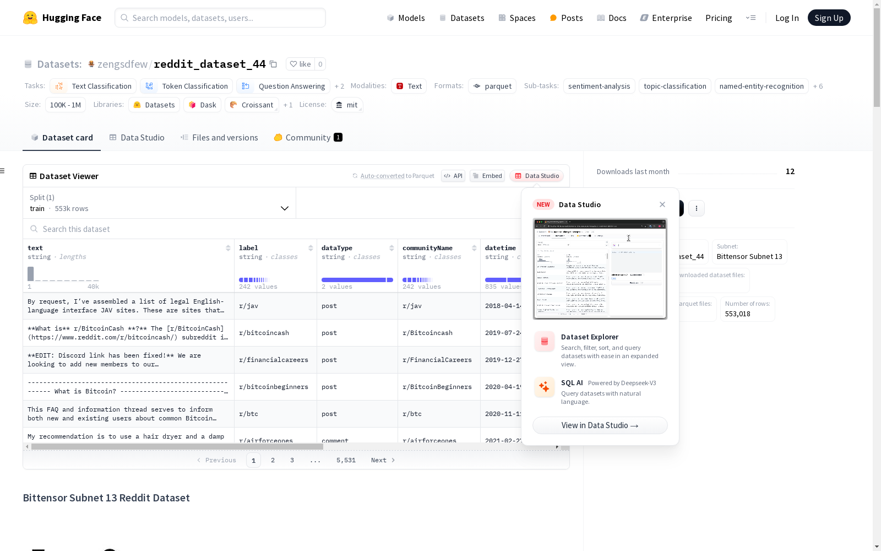Go to Models in top navigation
881x551 pixels.
406,18
